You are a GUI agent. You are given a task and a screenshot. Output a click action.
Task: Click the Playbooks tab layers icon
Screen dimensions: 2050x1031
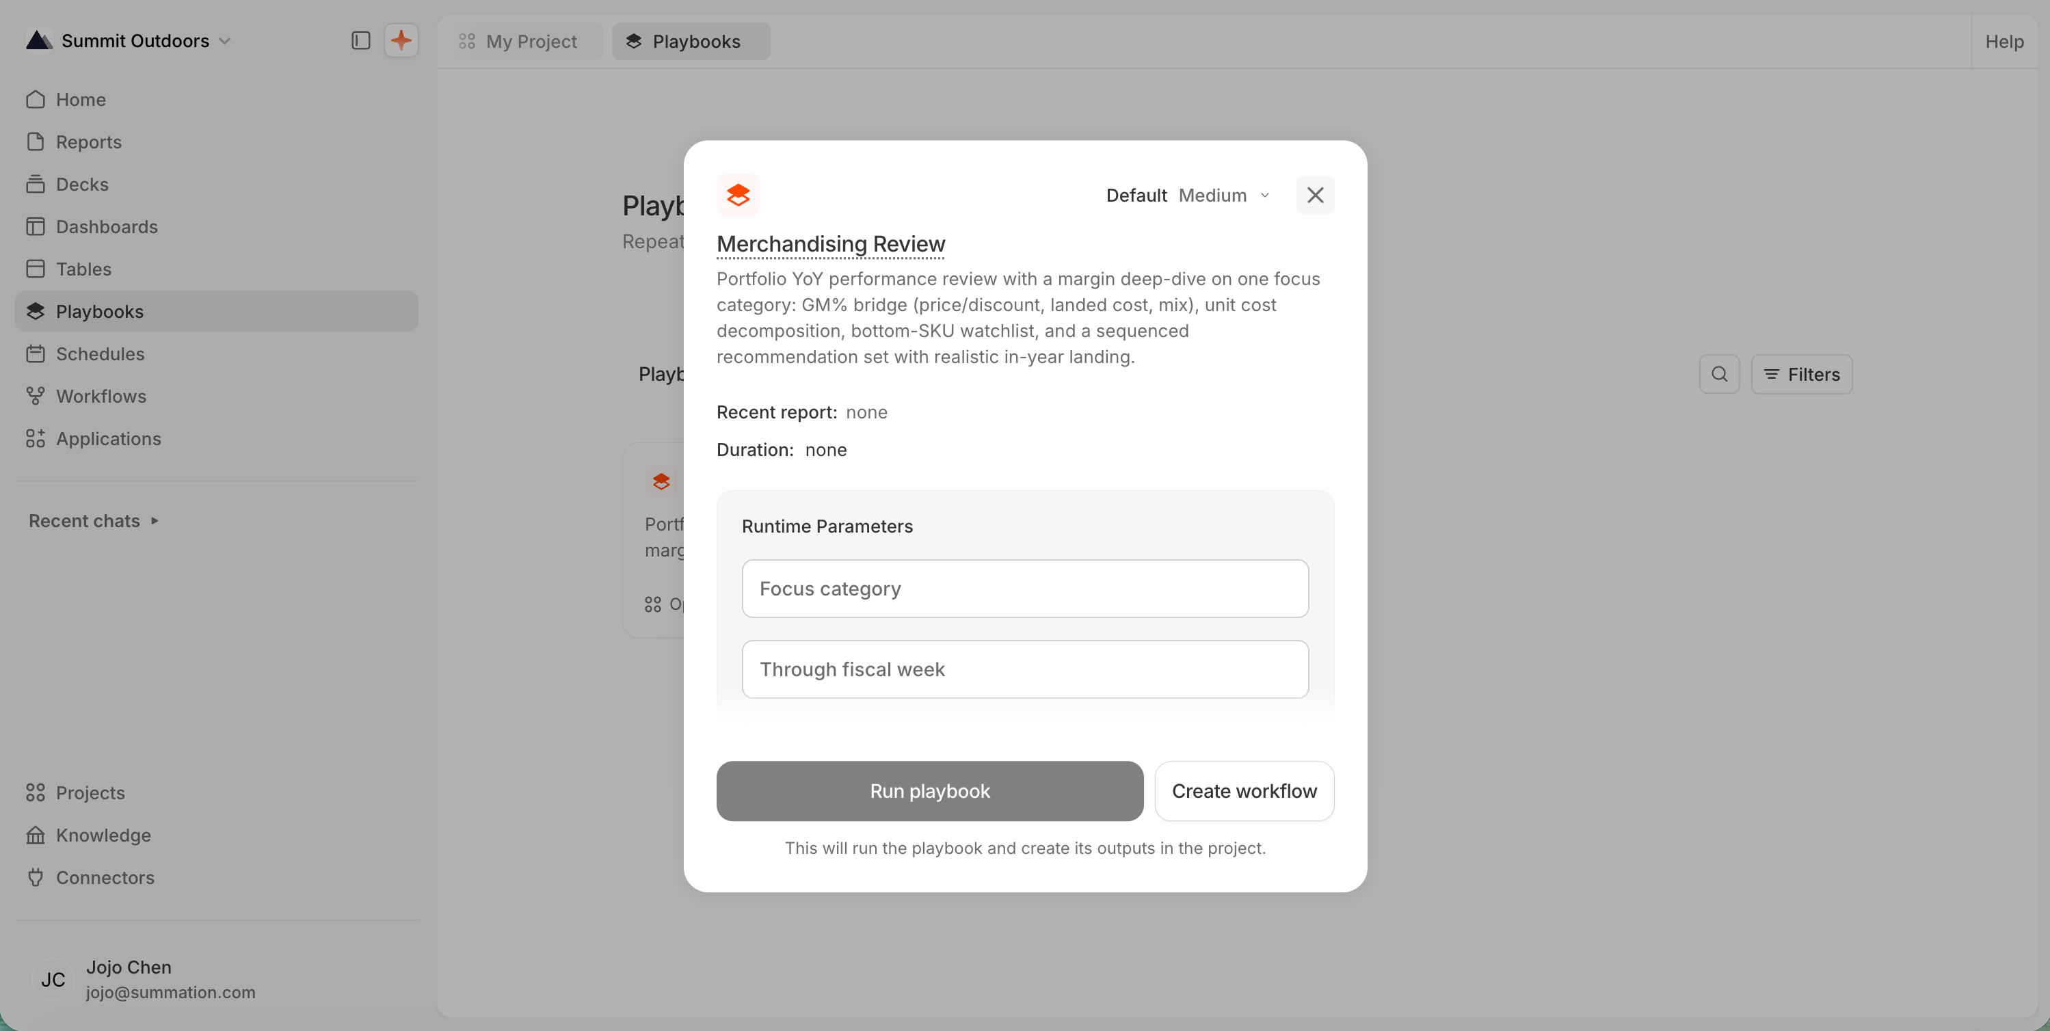(x=633, y=42)
